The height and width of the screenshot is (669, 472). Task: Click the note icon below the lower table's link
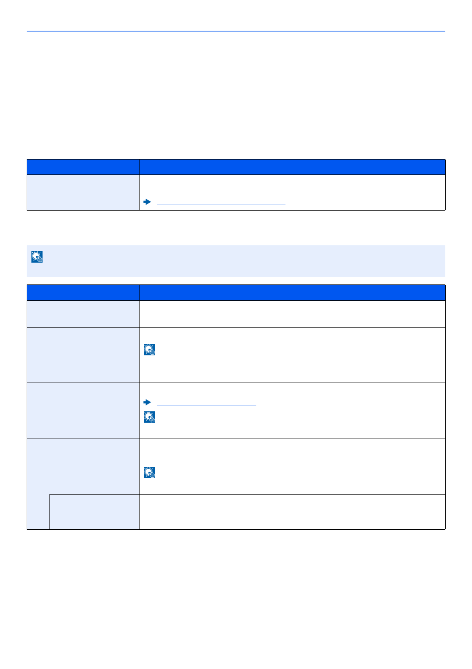click(149, 417)
